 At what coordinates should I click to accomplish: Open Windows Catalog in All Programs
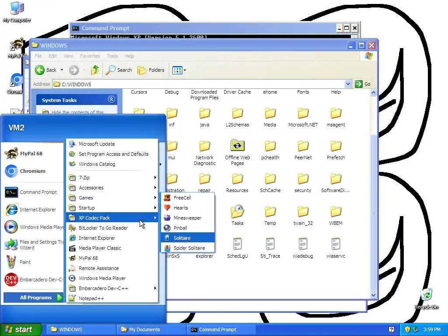[x=112, y=164]
